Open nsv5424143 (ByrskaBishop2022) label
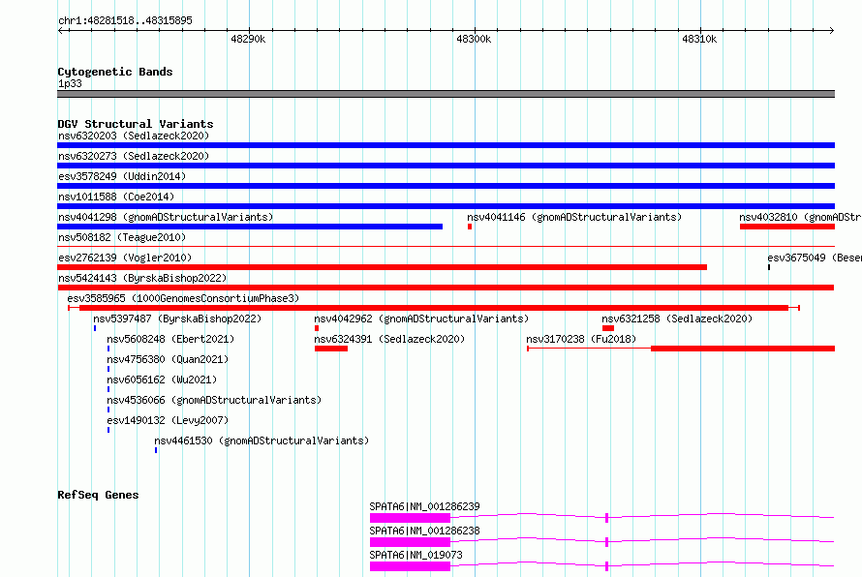 pyautogui.click(x=142, y=278)
